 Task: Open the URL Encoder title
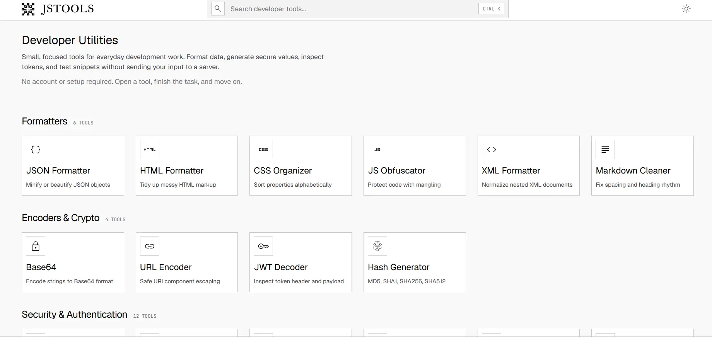pos(166,267)
